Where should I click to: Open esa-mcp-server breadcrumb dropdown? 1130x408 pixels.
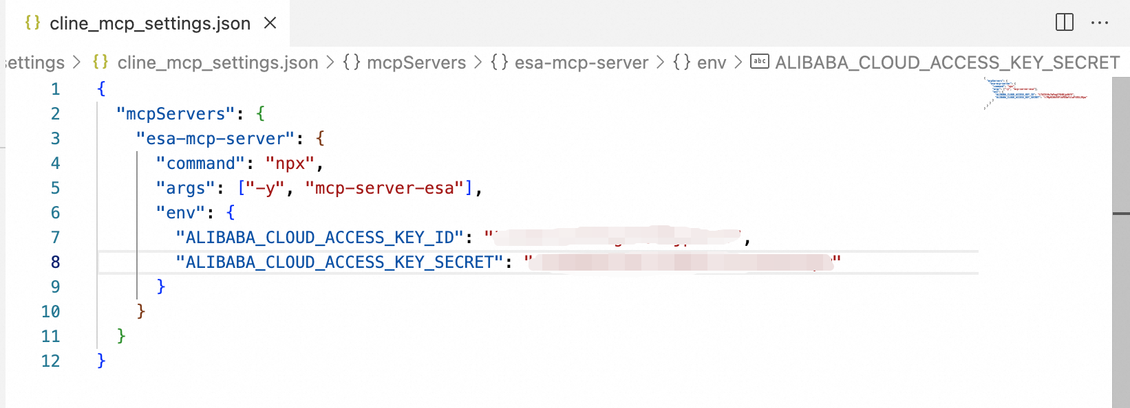pos(581,63)
